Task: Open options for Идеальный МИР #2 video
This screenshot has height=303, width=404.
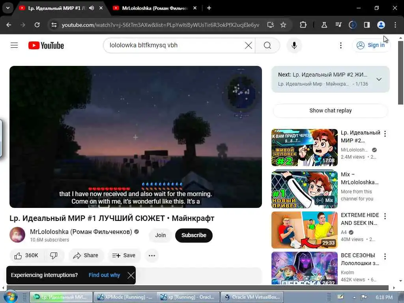Action: 385,133
